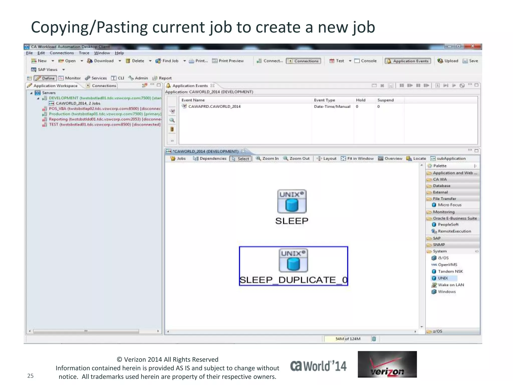
Task: Click the garbage collector trash icon
Action: point(374,339)
